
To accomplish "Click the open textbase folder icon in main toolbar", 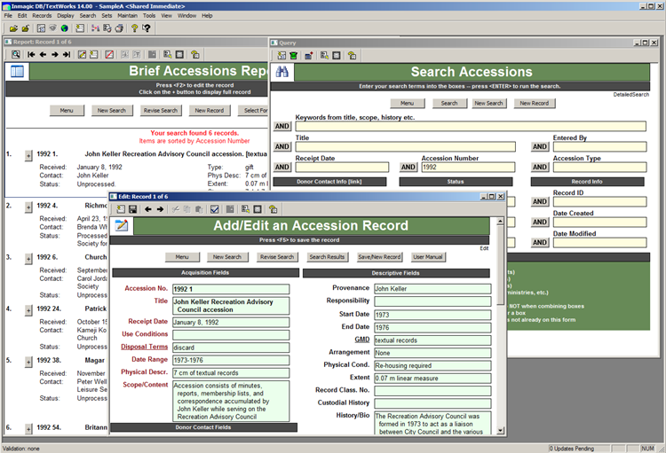I will pyautogui.click(x=13, y=28).
